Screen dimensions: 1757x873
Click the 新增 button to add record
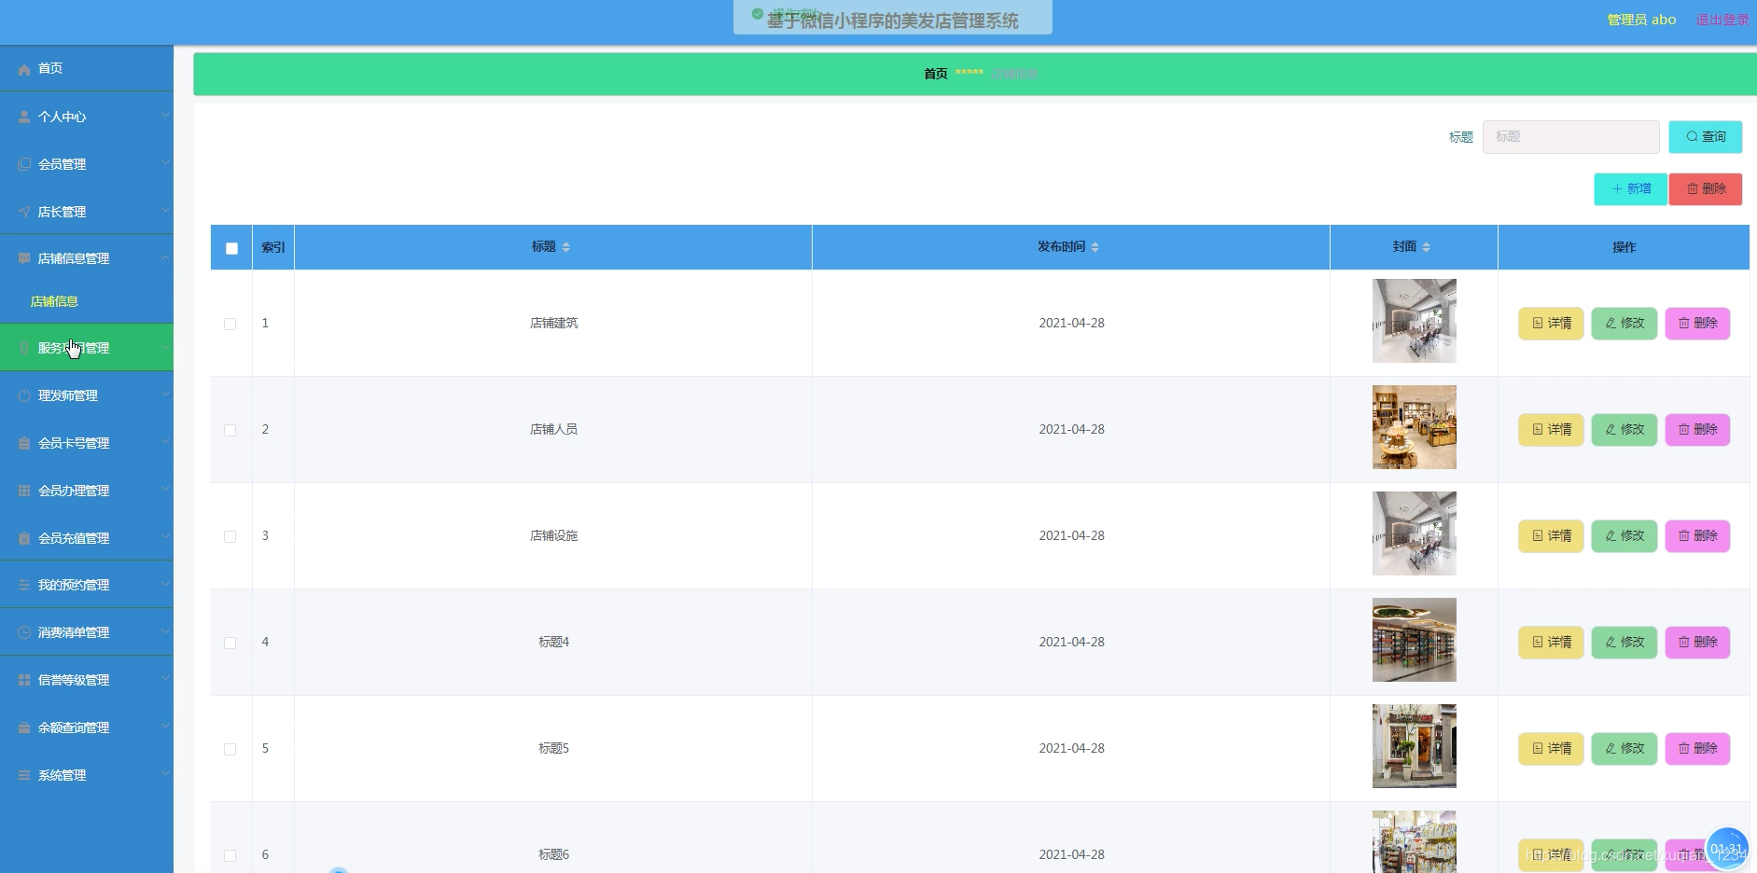coord(1629,188)
